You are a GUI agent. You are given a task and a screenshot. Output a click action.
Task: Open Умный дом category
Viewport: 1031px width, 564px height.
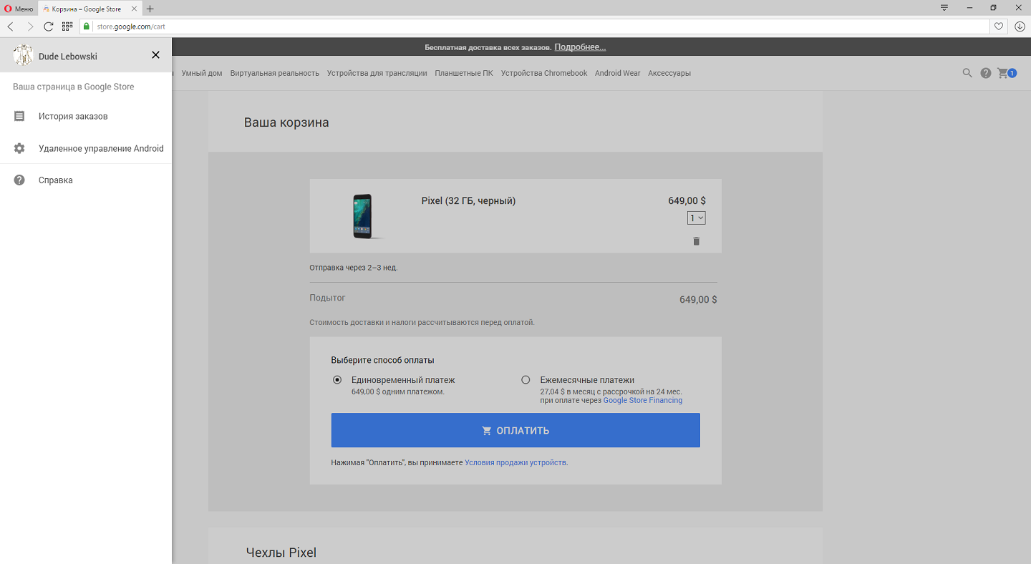(x=202, y=73)
